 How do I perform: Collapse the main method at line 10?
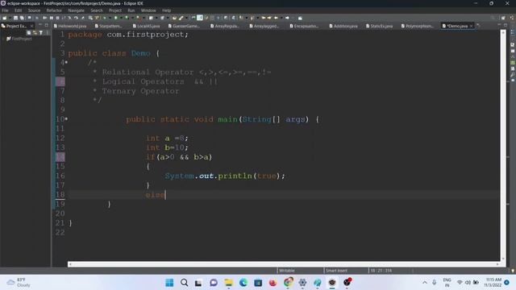click(66, 118)
